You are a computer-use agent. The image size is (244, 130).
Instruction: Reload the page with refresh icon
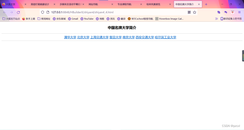[18, 12]
